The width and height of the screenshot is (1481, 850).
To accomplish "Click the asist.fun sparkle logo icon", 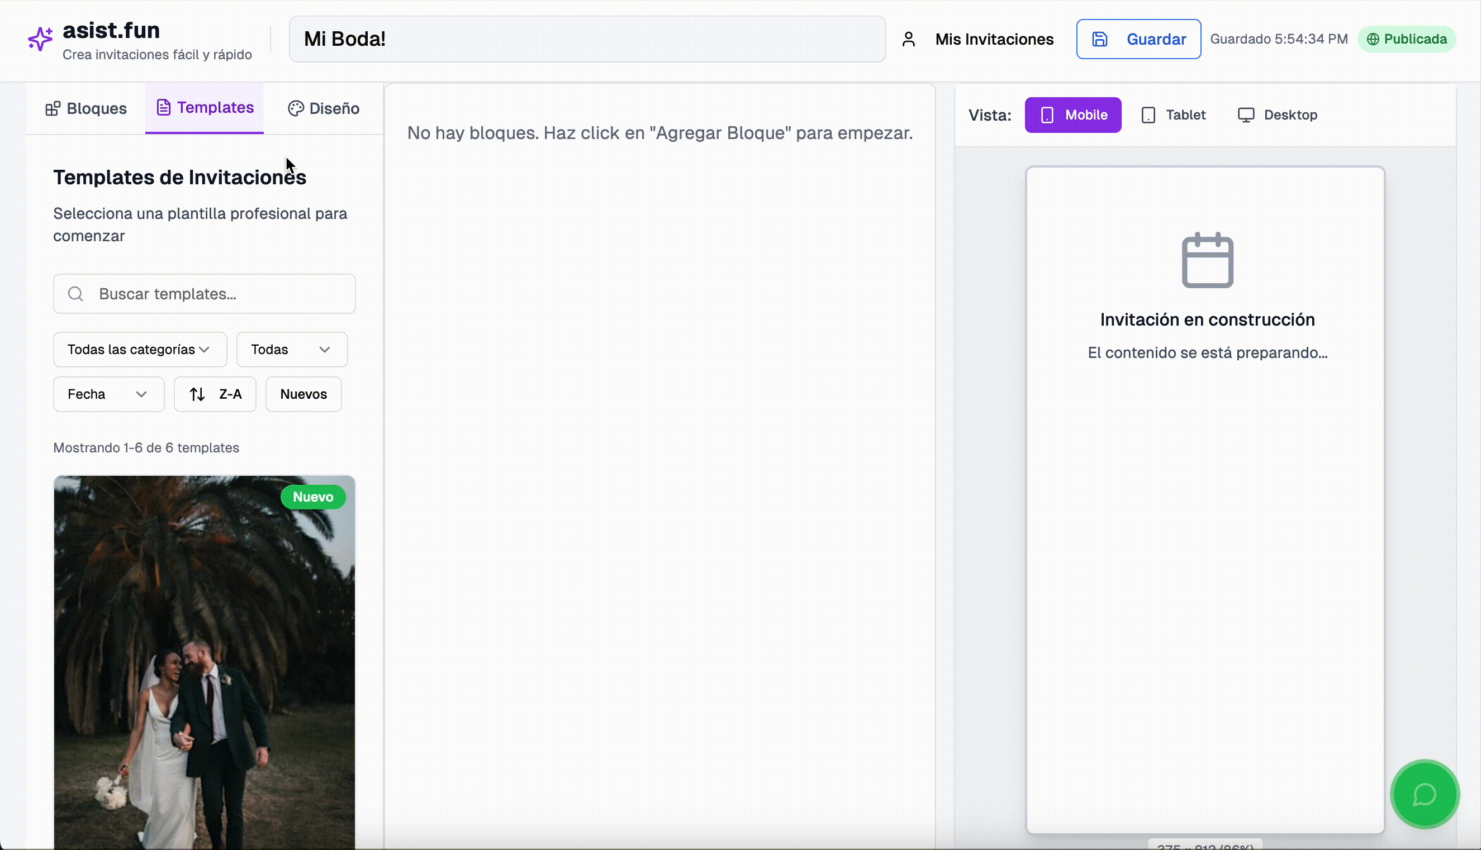I will 40,39.
